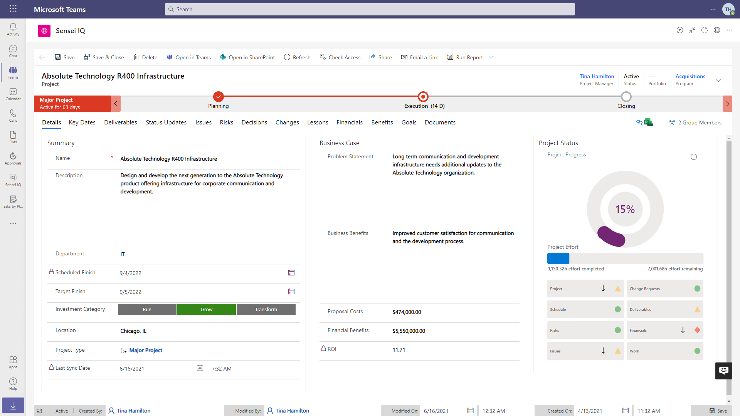The height and width of the screenshot is (416, 740).
Task: Click Save & Close
Action: point(104,57)
